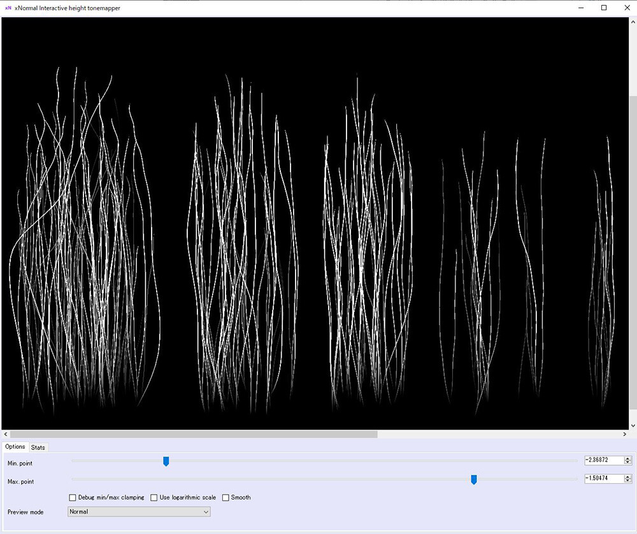Close the xNormal tonemapper window
The width and height of the screenshot is (637, 534).
[x=627, y=8]
